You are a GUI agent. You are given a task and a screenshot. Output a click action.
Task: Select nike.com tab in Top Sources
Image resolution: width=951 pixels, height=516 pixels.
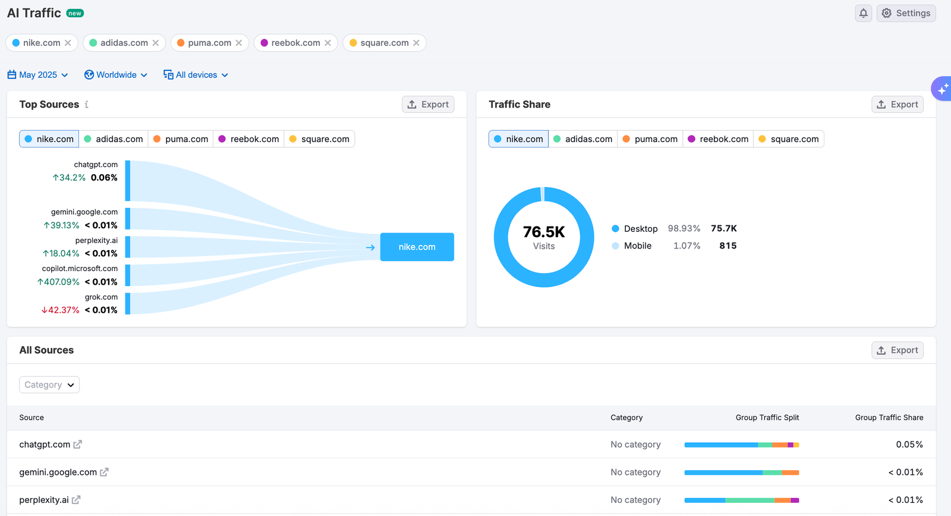point(49,139)
